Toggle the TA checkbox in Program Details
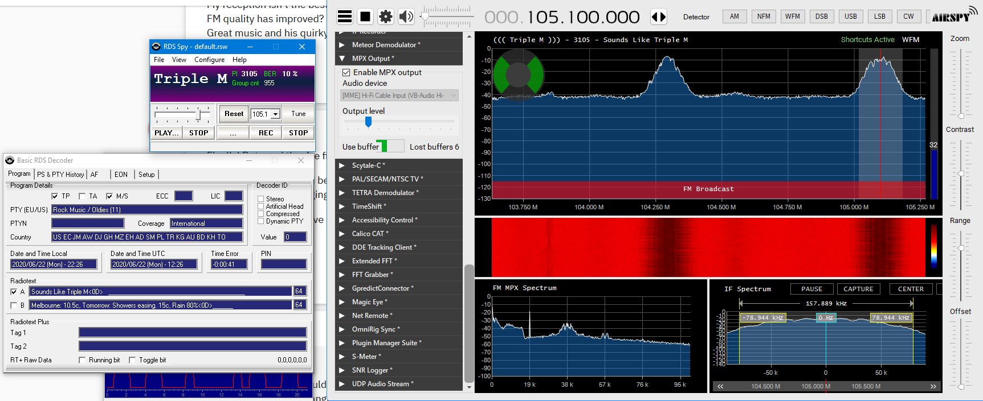 (82, 196)
